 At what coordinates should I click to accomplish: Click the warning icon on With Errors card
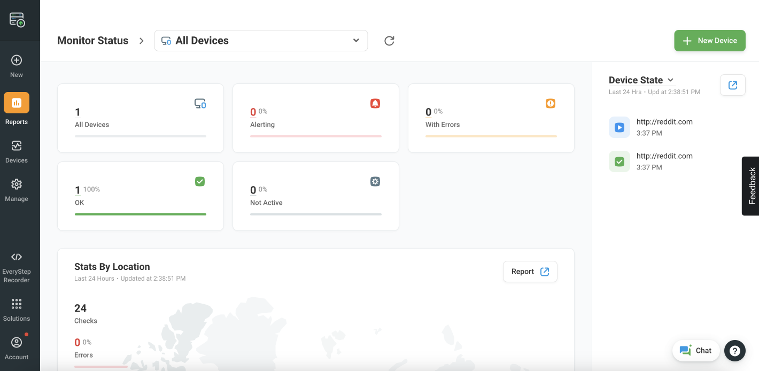point(551,103)
